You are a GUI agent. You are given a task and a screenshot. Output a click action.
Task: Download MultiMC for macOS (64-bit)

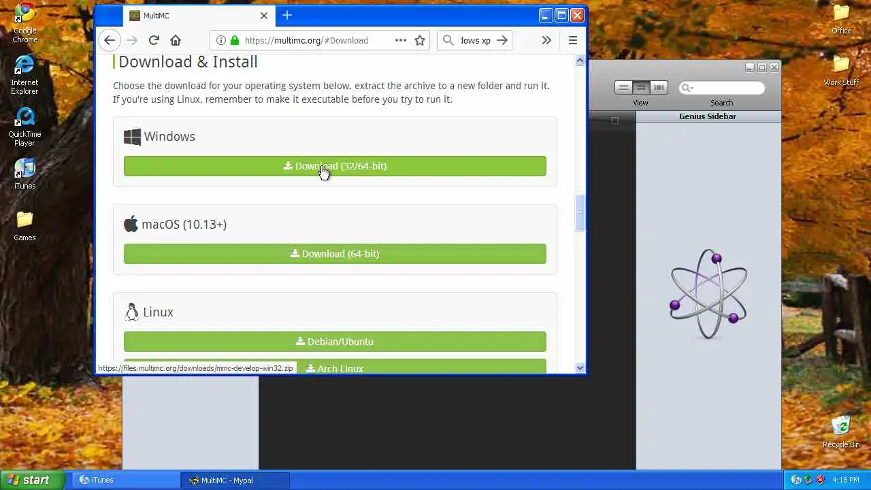[335, 254]
